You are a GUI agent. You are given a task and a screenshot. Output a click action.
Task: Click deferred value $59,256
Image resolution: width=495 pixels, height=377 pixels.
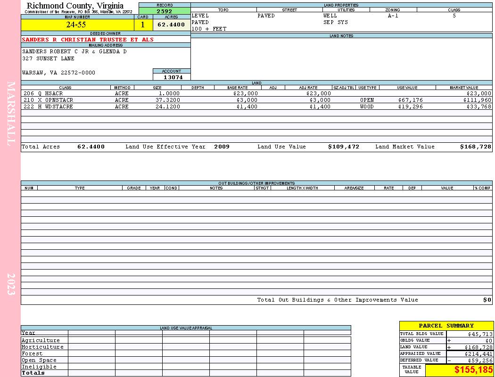point(479,361)
